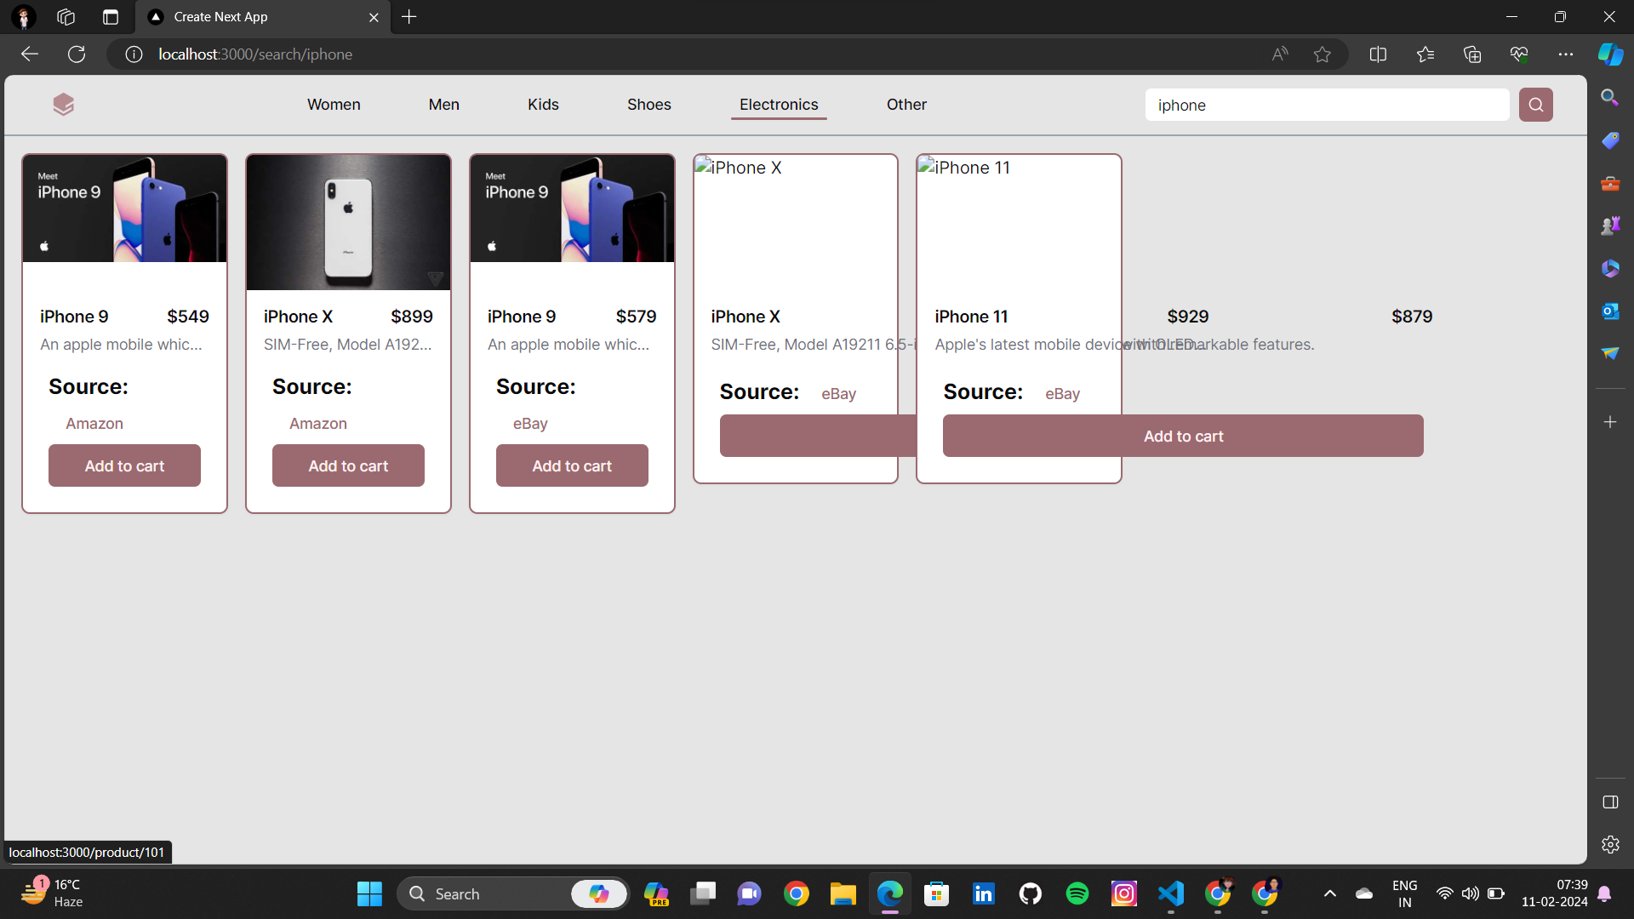Add $549 iPhone 9 to cart
1634x919 pixels.
pyautogui.click(x=124, y=465)
